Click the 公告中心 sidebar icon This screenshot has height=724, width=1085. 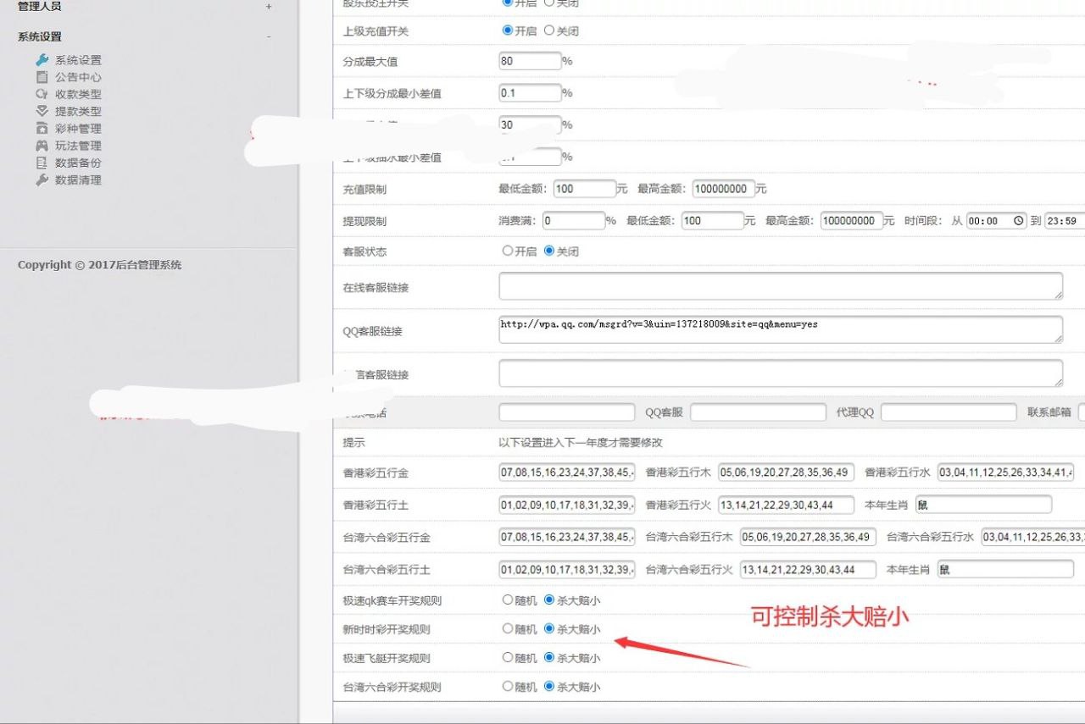[42, 77]
